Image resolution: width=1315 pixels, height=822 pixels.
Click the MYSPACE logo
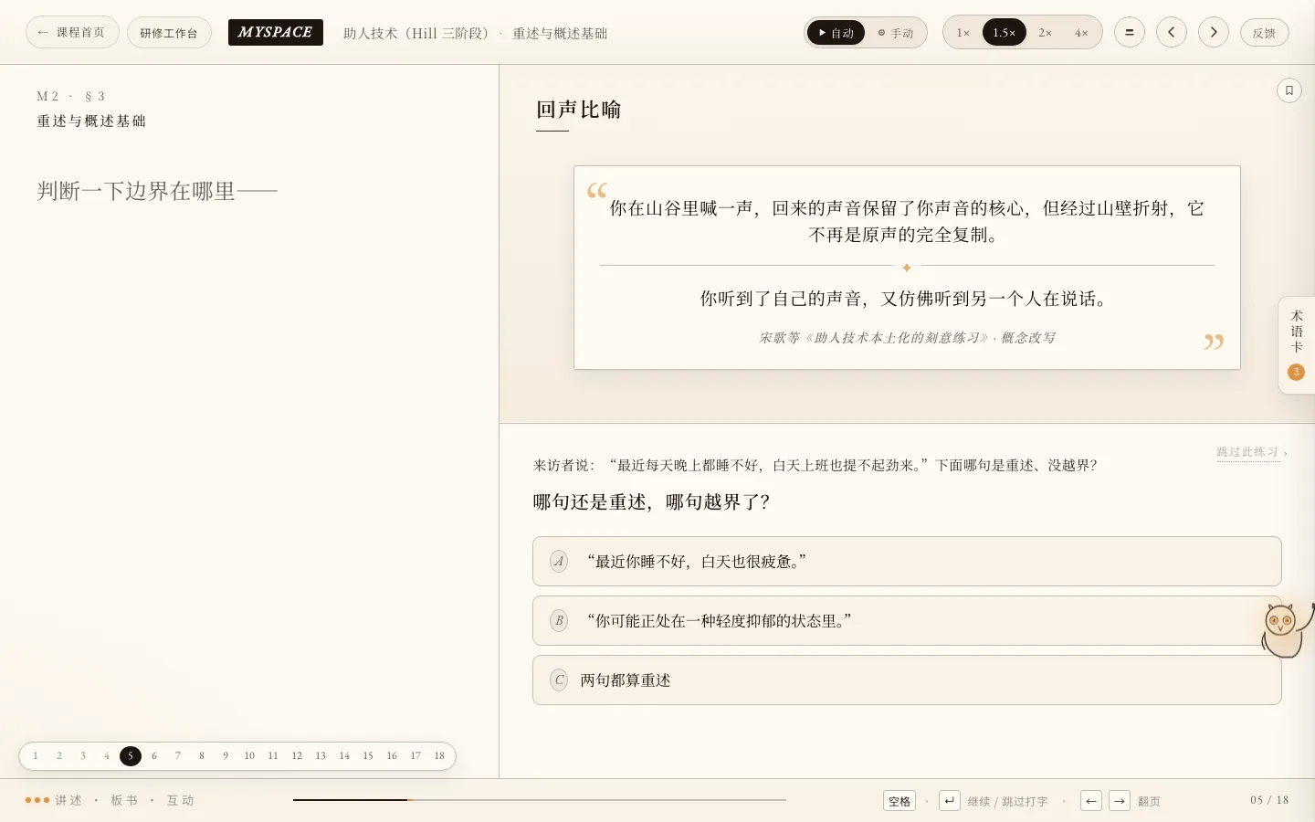pos(275,32)
